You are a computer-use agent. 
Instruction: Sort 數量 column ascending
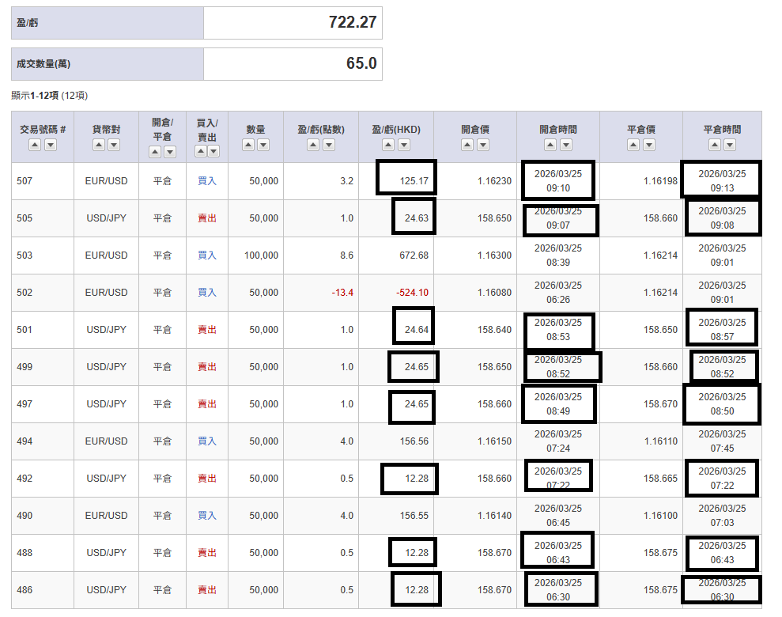[248, 145]
